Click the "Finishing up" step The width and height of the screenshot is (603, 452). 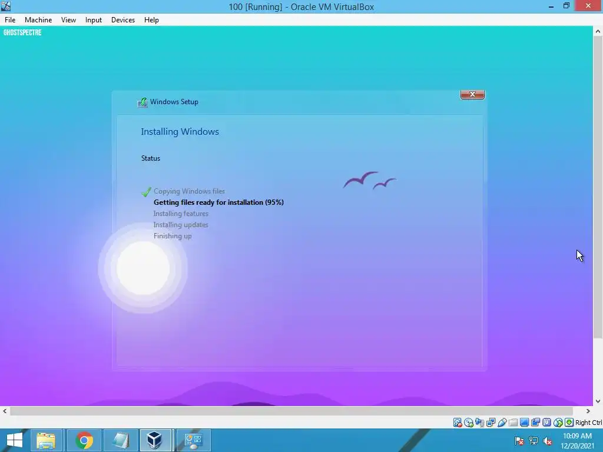[173, 236]
